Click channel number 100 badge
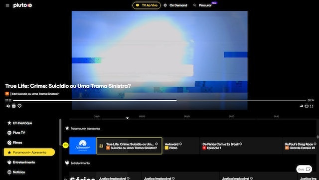Viewport: 319px width, 180px height. click(65, 145)
